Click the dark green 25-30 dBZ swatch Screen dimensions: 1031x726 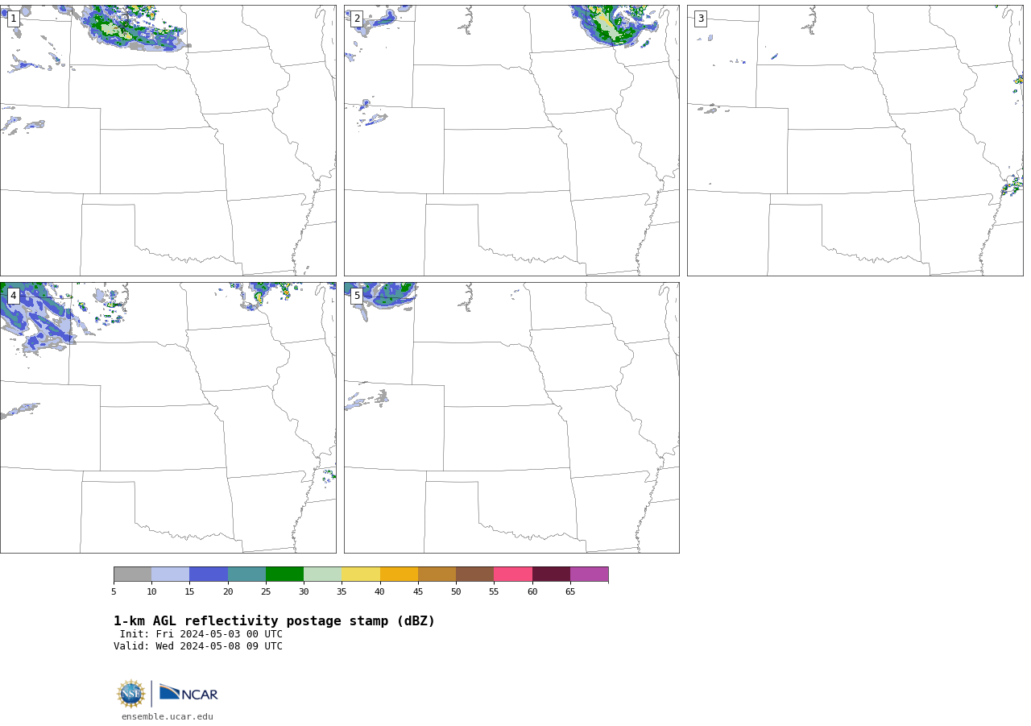click(285, 575)
